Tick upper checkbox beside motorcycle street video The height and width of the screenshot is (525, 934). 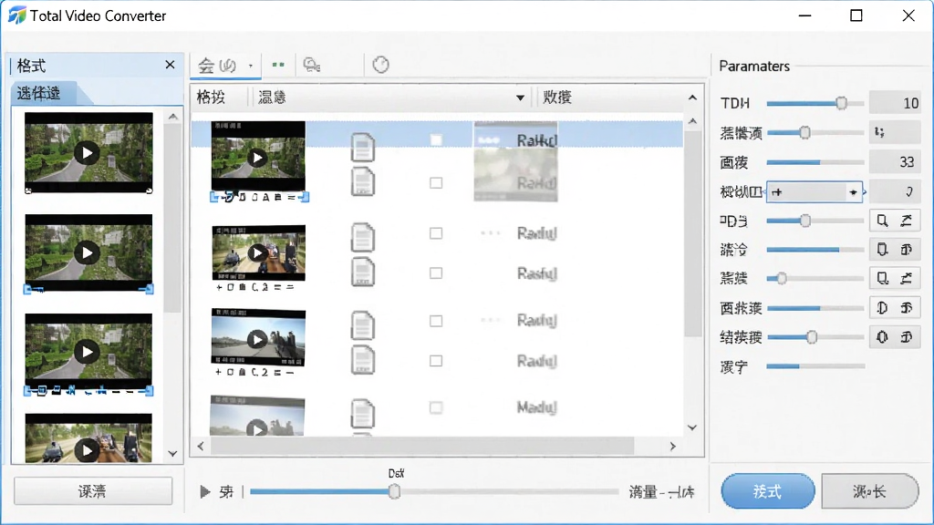pos(436,233)
